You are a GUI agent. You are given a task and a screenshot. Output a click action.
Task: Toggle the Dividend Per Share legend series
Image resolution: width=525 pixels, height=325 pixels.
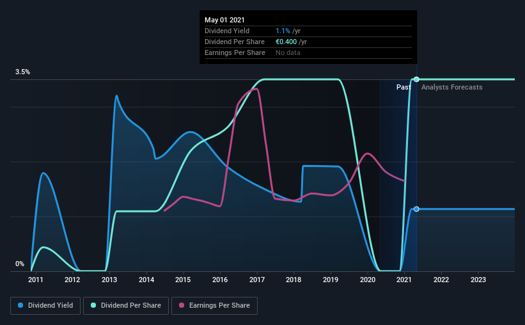[126, 306]
